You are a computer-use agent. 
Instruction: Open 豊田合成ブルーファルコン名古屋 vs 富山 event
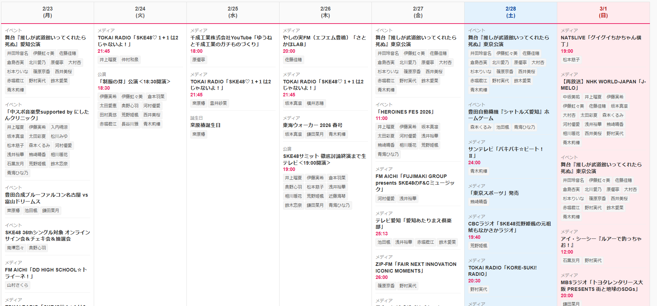[46, 198]
